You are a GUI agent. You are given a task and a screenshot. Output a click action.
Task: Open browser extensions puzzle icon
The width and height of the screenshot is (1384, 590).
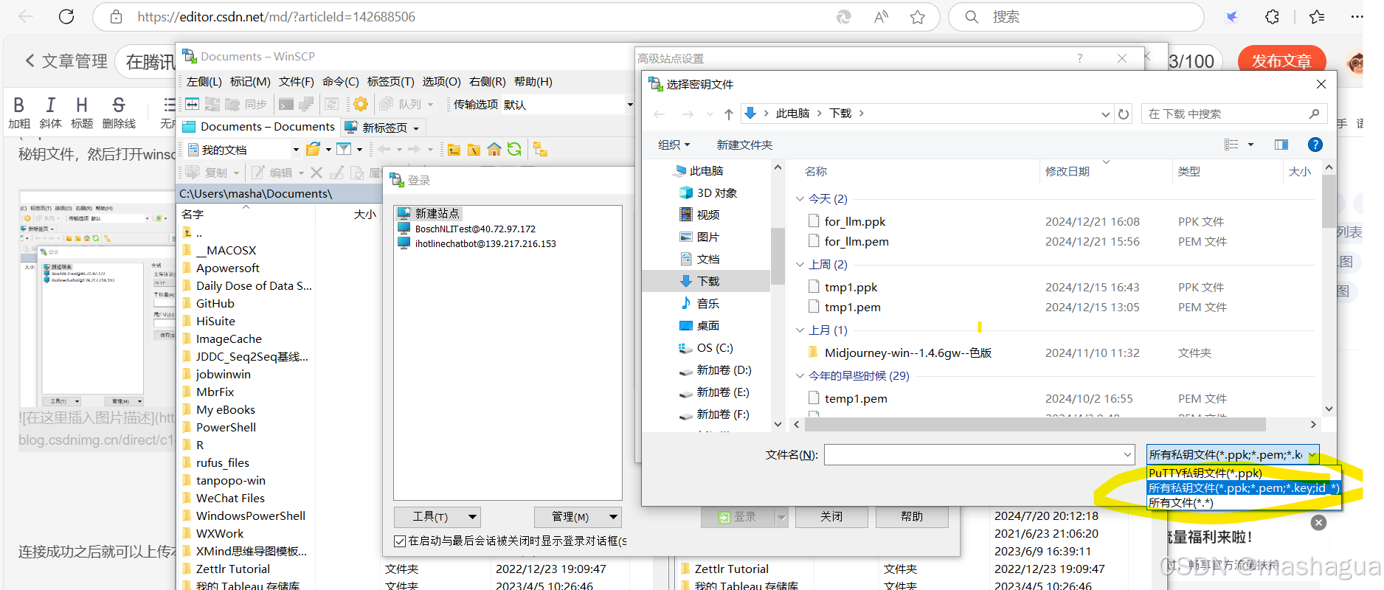1272,17
